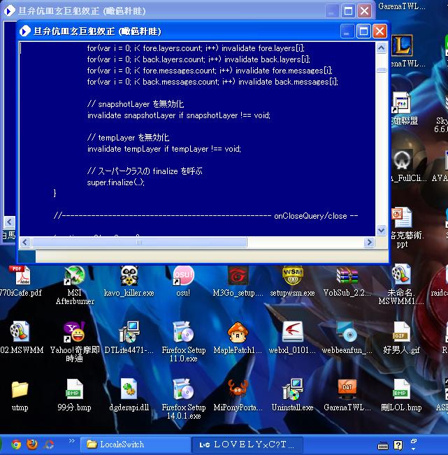This screenshot has height=455, width=448.
Task: Open the osu! game shortcut
Action: [183, 275]
